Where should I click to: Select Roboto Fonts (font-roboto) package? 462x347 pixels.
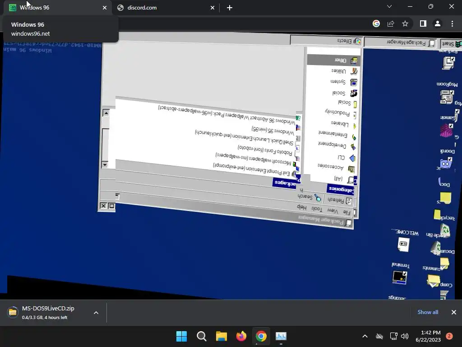click(x=264, y=150)
